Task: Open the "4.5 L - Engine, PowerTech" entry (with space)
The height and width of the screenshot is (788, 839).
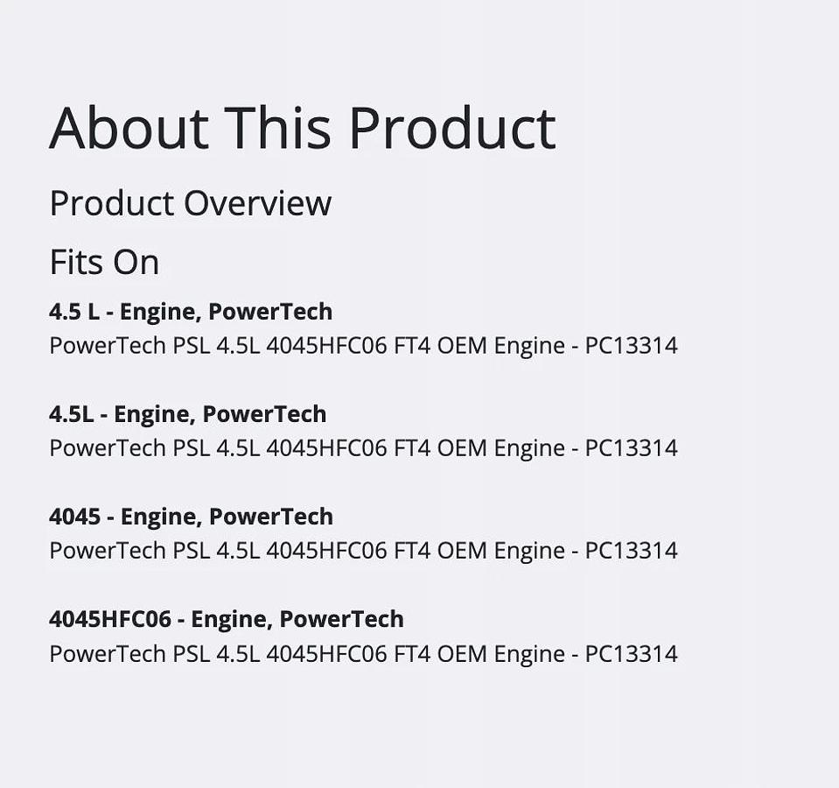Action: click(191, 312)
